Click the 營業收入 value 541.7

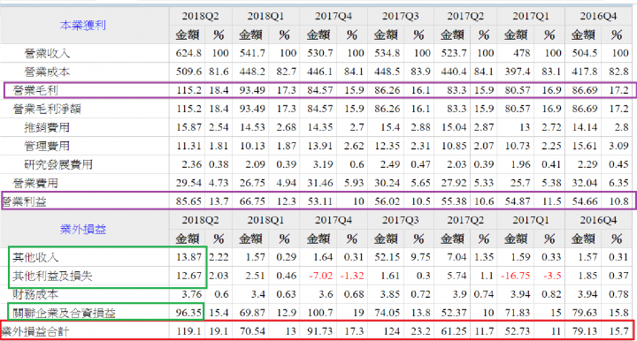(x=253, y=53)
